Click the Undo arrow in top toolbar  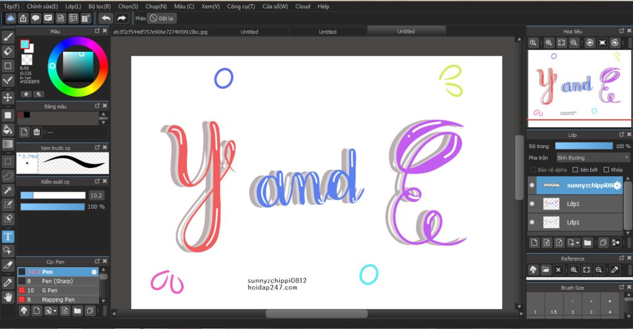106,18
